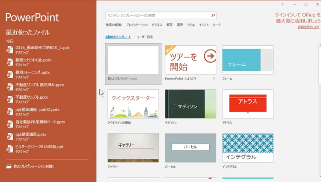Open the クイックスターター template thumbnail
The image size is (321, 182).
click(x=133, y=104)
